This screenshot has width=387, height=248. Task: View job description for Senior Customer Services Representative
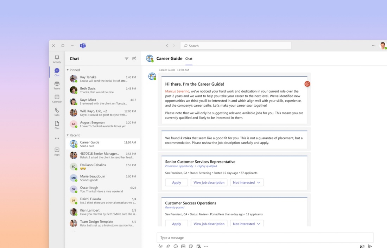coord(209,182)
